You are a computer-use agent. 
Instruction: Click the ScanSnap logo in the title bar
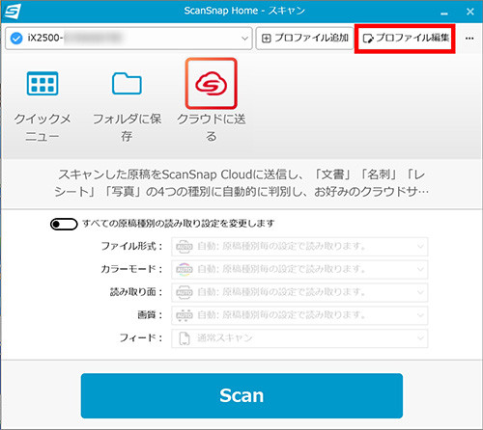[x=13, y=12]
